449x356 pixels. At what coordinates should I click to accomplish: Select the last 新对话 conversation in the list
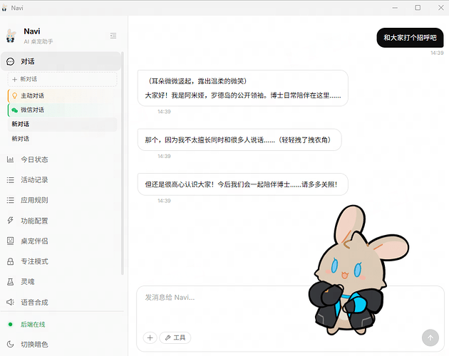pos(62,139)
